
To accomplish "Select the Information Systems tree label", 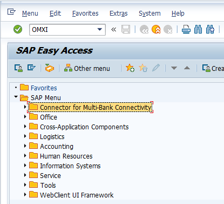I will [x=70, y=166].
